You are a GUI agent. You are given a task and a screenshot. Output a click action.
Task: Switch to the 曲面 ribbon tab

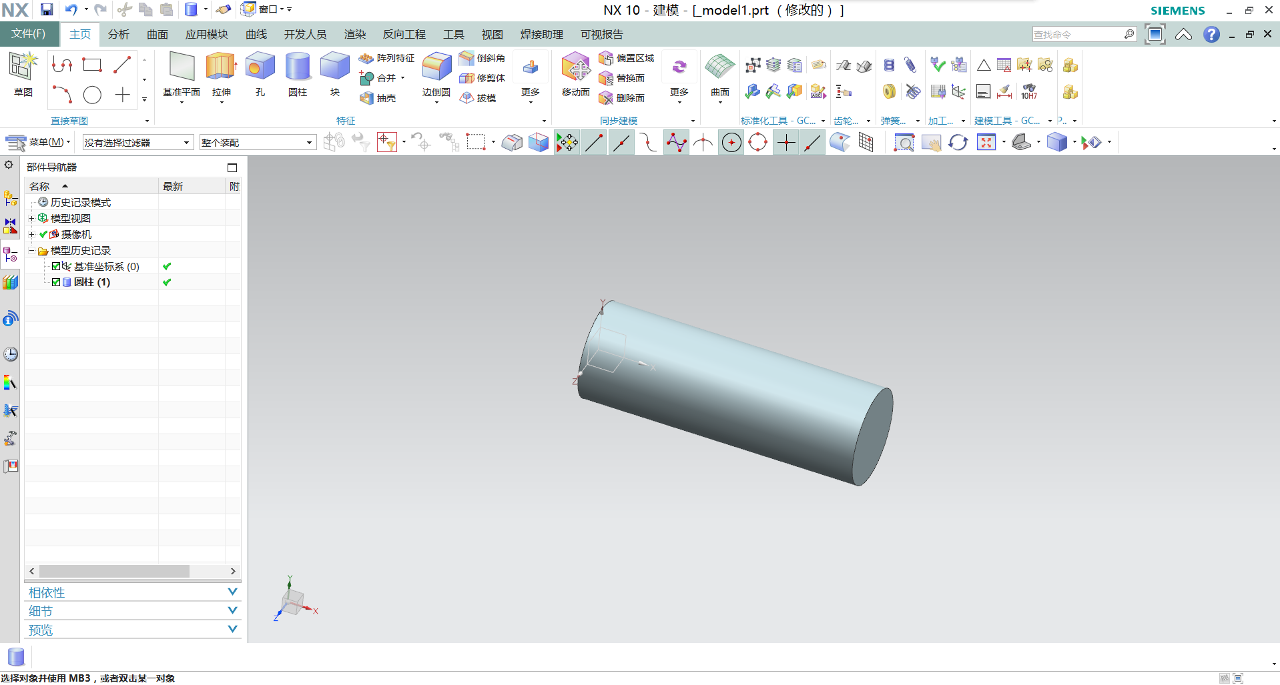coord(157,34)
